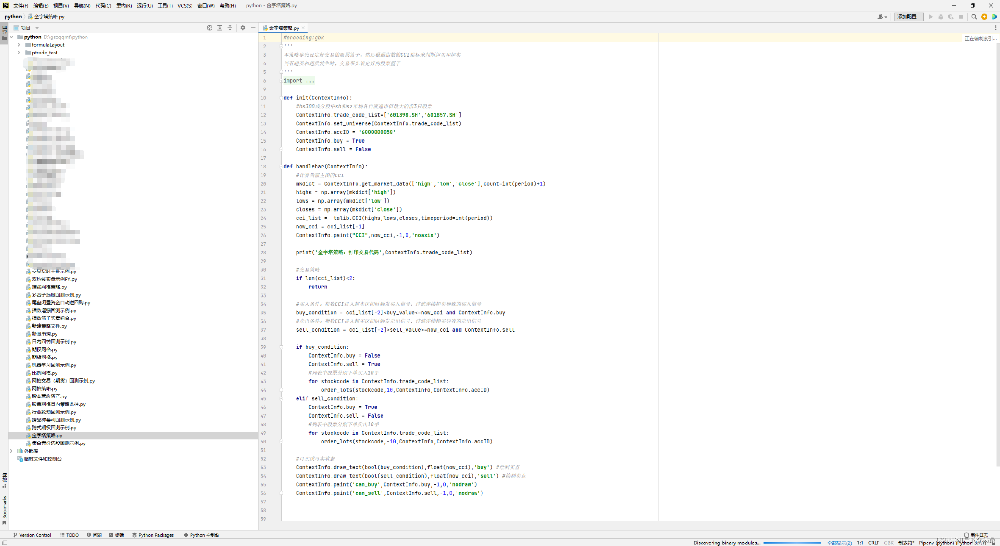The width and height of the screenshot is (1000, 546).
Task: Expand the ptrade_test folder
Action: [x=19, y=53]
